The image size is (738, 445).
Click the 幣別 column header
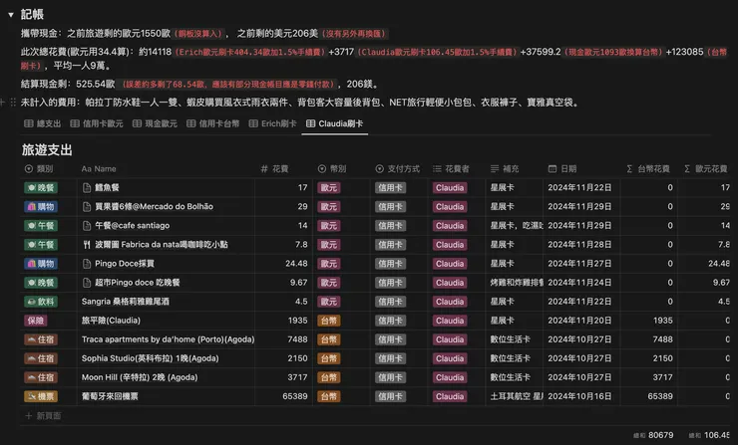332,168
